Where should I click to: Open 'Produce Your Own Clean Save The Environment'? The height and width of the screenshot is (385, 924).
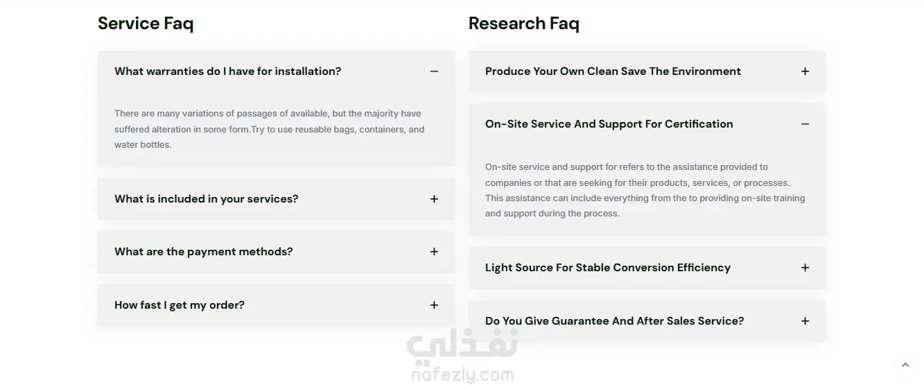[x=613, y=71]
